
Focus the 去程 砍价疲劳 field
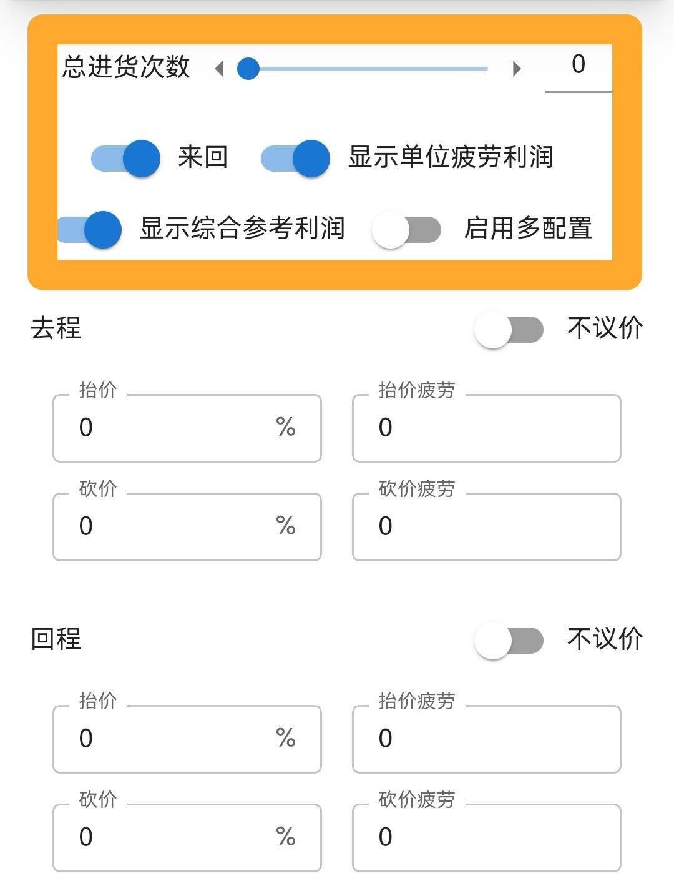[x=487, y=527]
